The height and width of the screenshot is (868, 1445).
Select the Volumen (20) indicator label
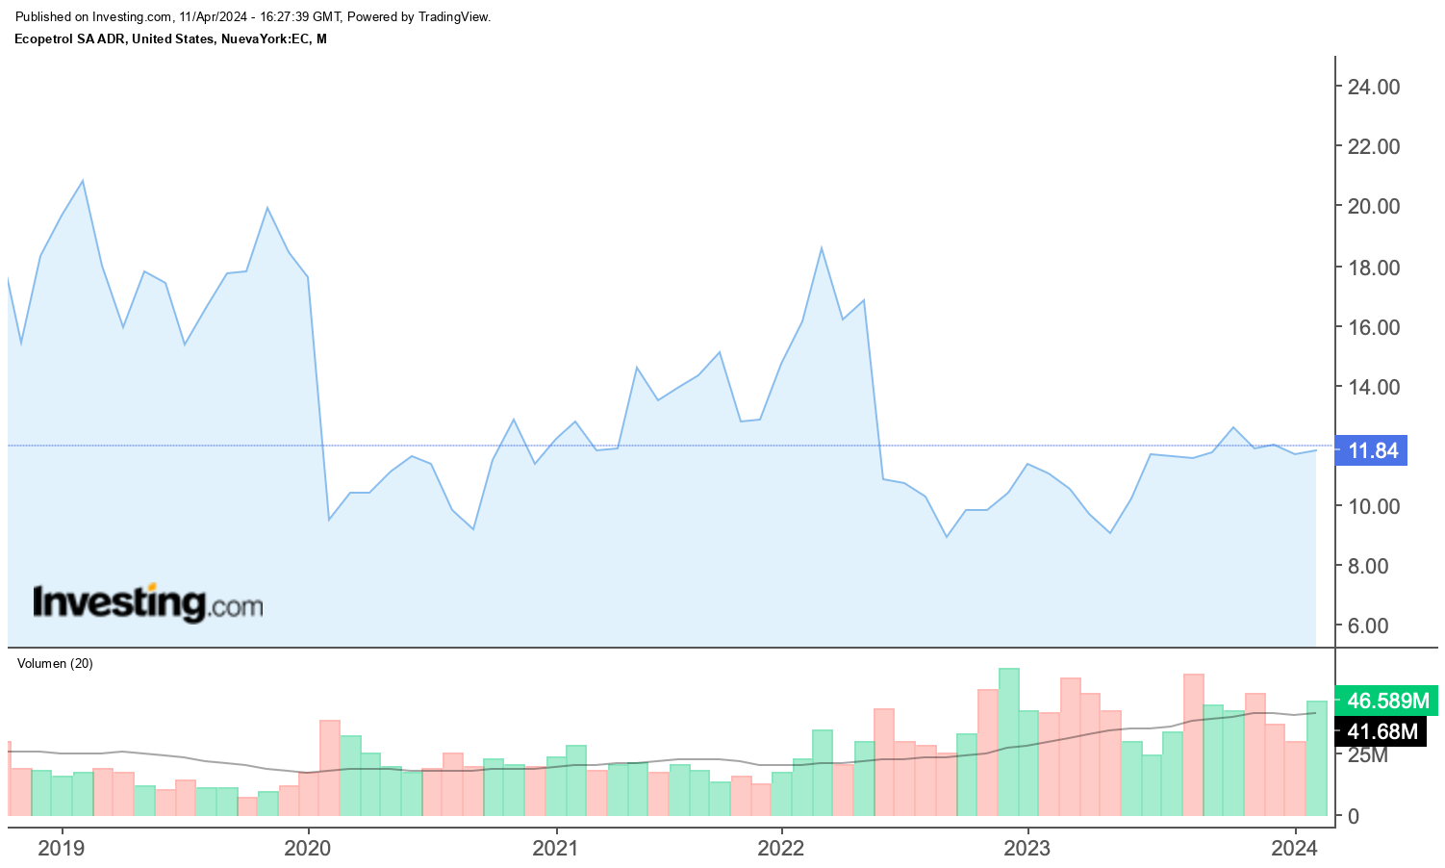click(55, 663)
